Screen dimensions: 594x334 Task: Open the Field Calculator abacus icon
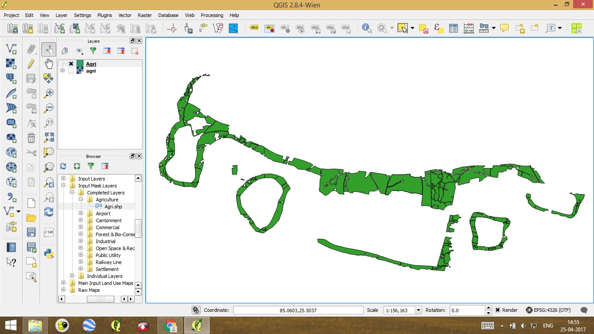tap(468, 28)
